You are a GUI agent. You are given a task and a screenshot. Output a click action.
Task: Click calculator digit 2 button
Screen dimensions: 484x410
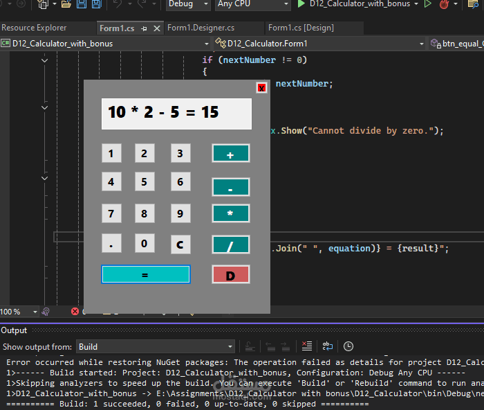tap(144, 153)
